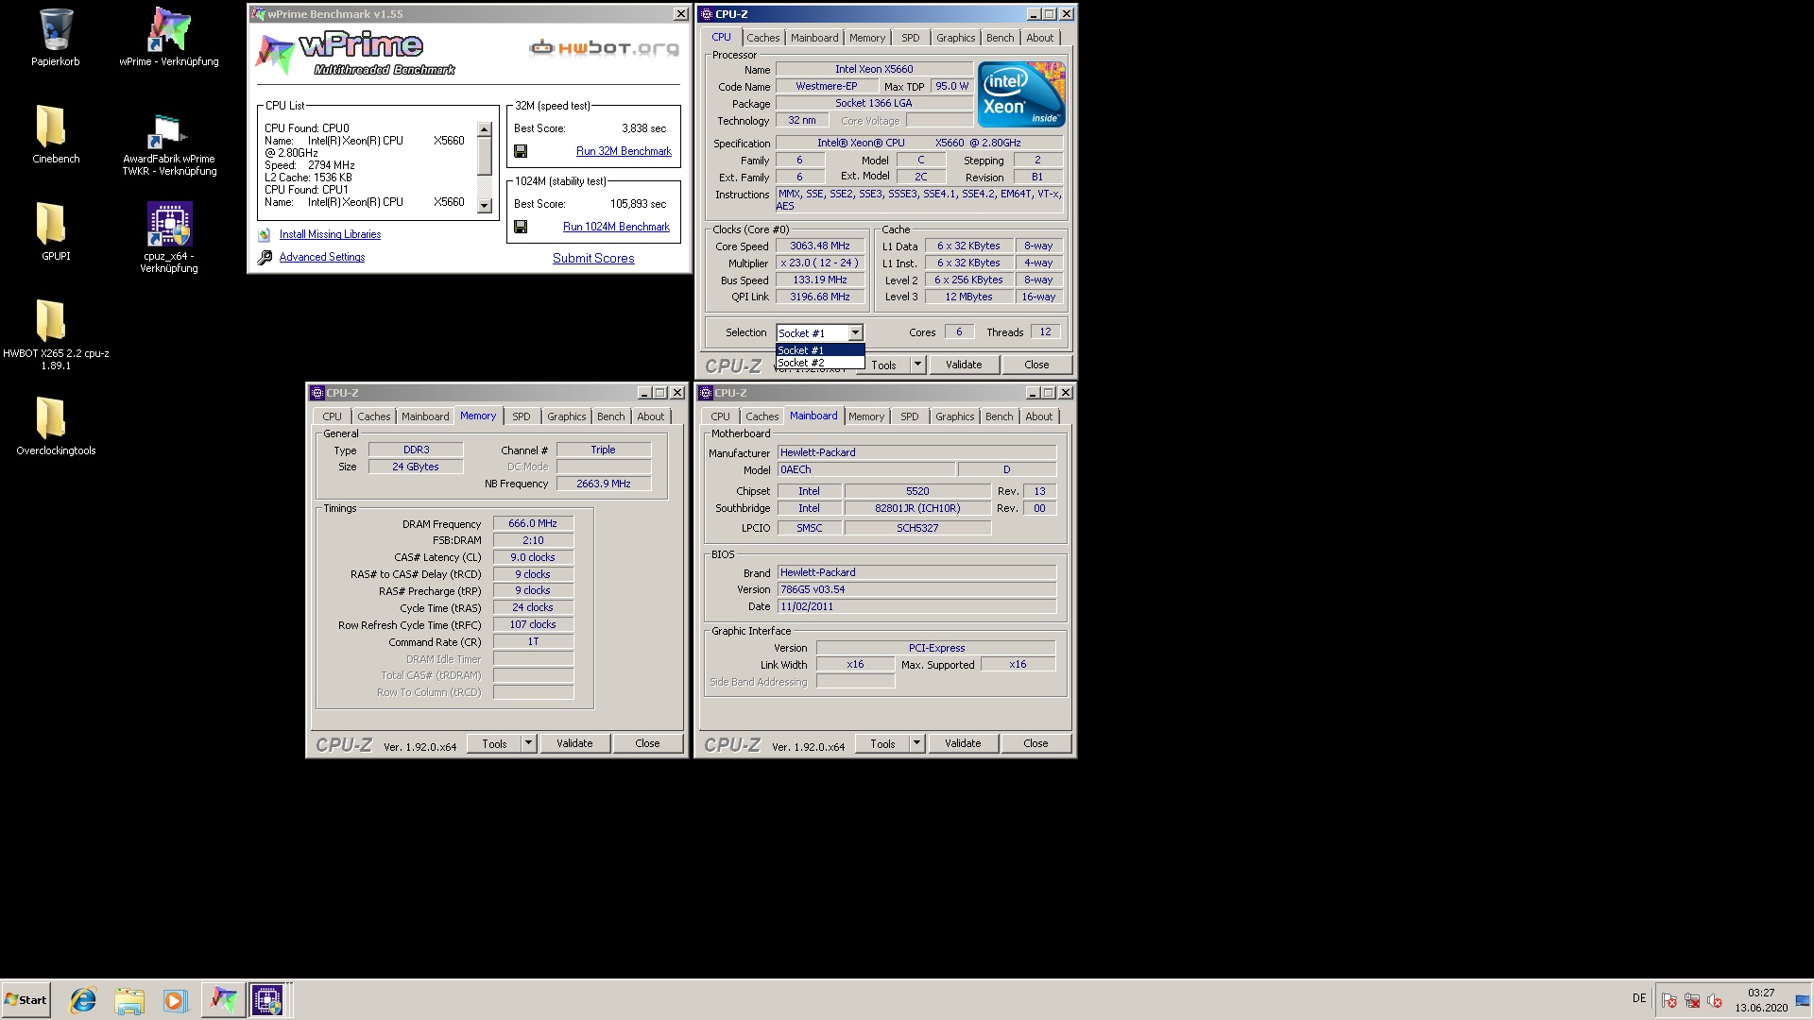Open the Start menu
The height and width of the screenshot is (1020, 1814).
(x=26, y=1000)
